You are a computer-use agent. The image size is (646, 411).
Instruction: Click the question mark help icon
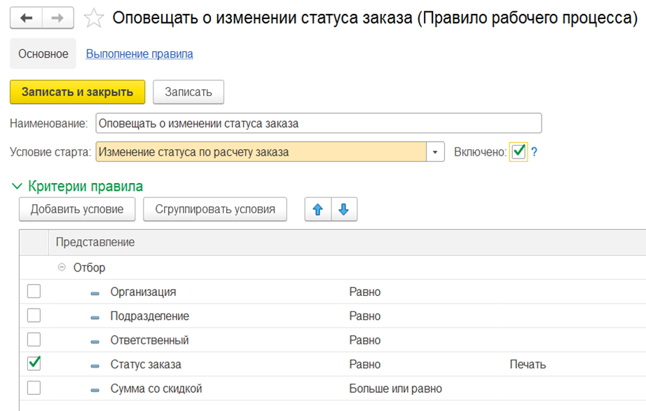534,151
